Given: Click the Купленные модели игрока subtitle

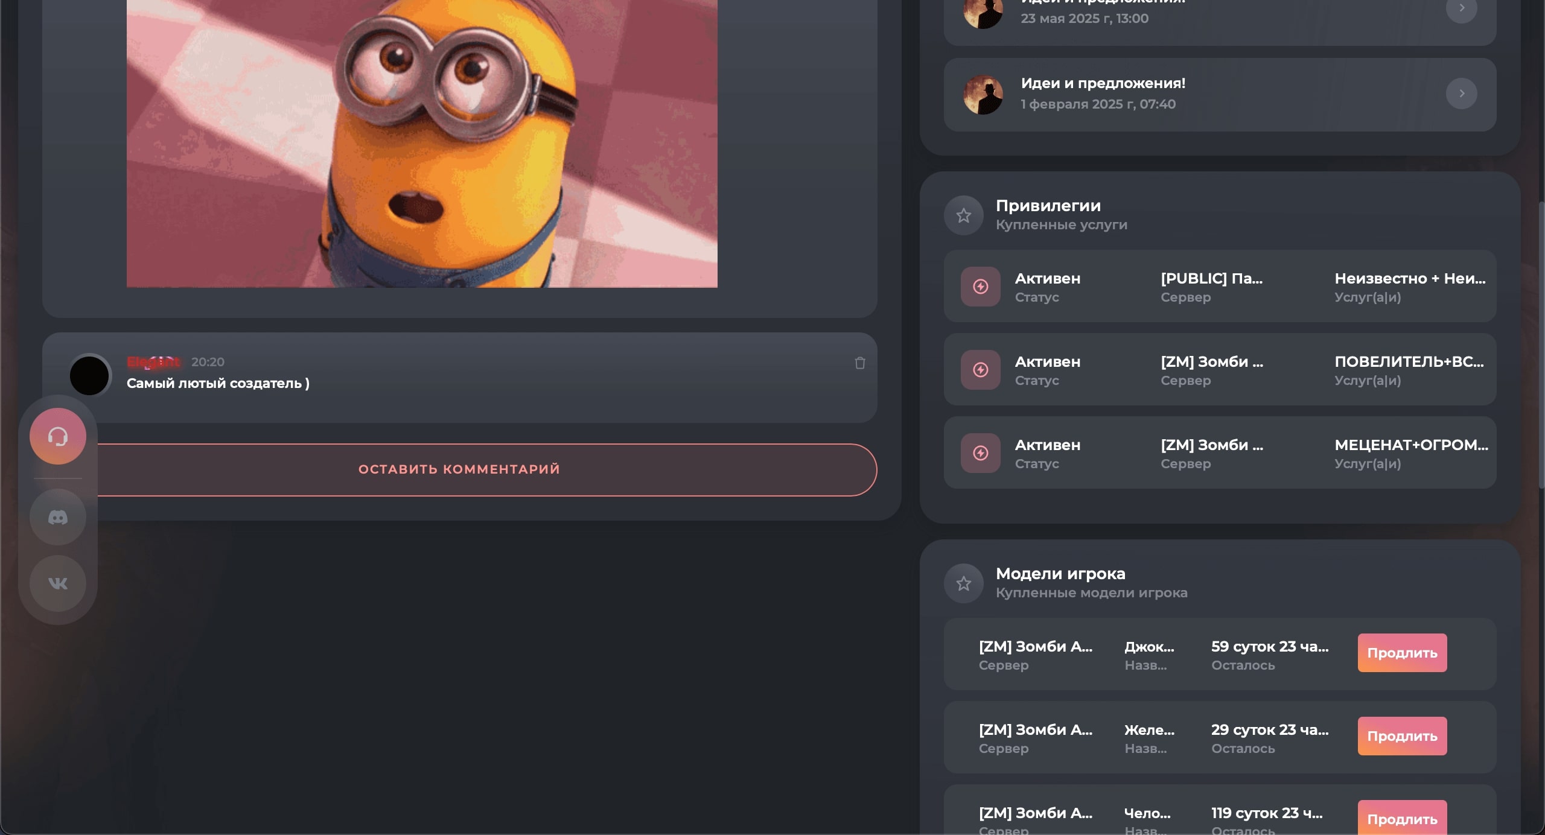Looking at the screenshot, I should point(1092,593).
